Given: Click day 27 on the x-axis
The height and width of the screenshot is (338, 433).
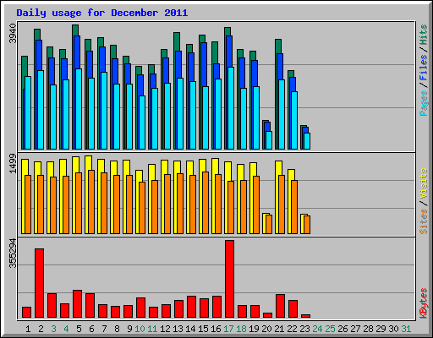Looking at the screenshot, I should [355, 329].
